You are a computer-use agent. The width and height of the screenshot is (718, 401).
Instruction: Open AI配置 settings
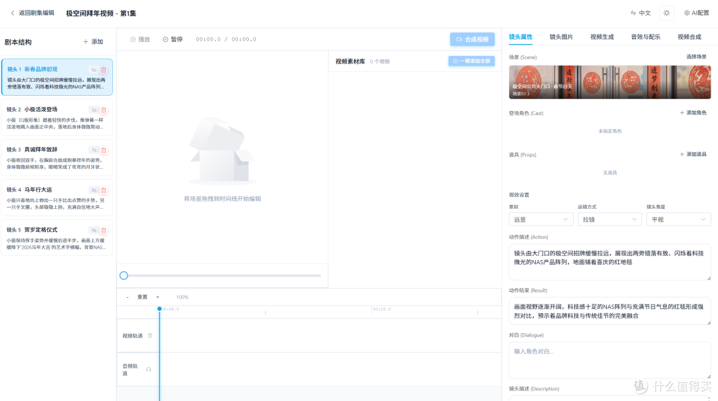[697, 13]
